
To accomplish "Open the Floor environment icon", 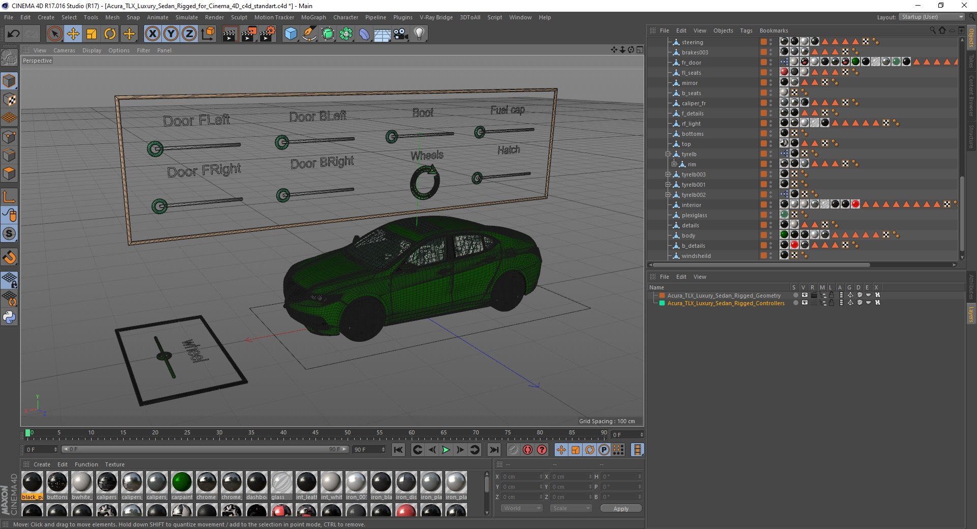I will click(x=382, y=34).
